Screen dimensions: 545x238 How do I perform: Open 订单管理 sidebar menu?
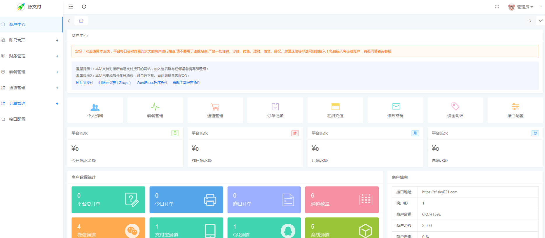point(31,103)
